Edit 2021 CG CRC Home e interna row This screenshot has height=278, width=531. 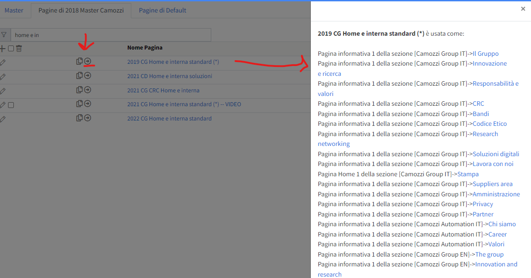click(3, 91)
